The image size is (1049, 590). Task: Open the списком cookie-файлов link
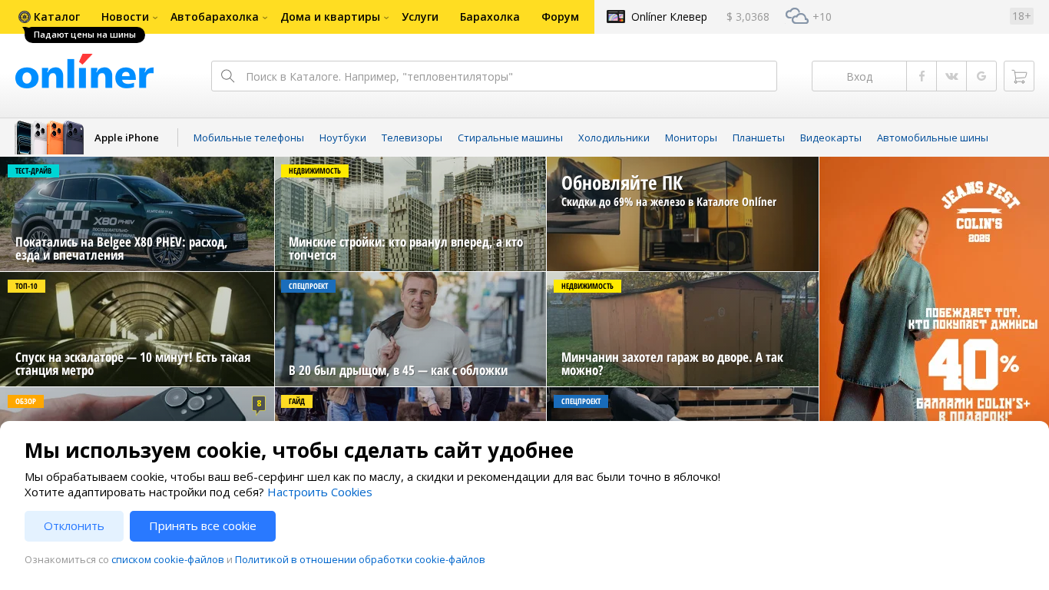[167, 559]
